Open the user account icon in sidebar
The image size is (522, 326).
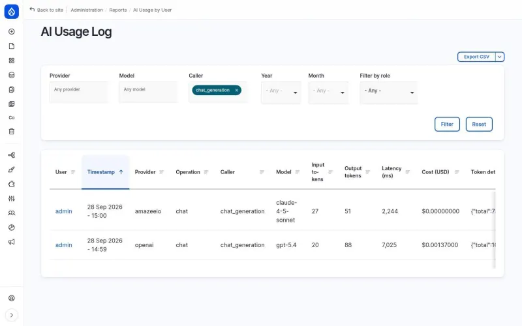(11, 298)
